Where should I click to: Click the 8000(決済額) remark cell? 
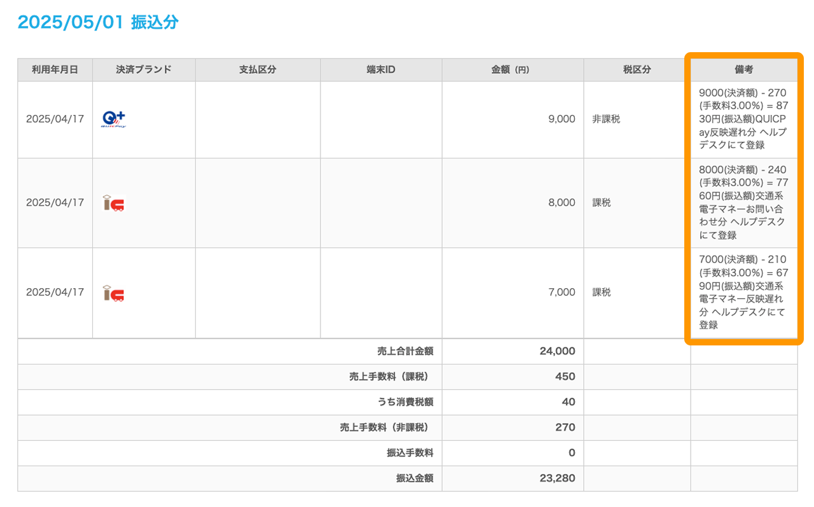coord(742,202)
